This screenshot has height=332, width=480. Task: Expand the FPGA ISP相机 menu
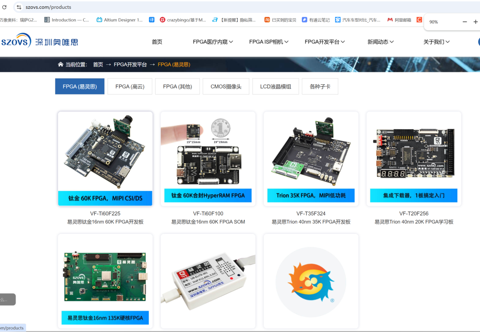click(x=269, y=42)
